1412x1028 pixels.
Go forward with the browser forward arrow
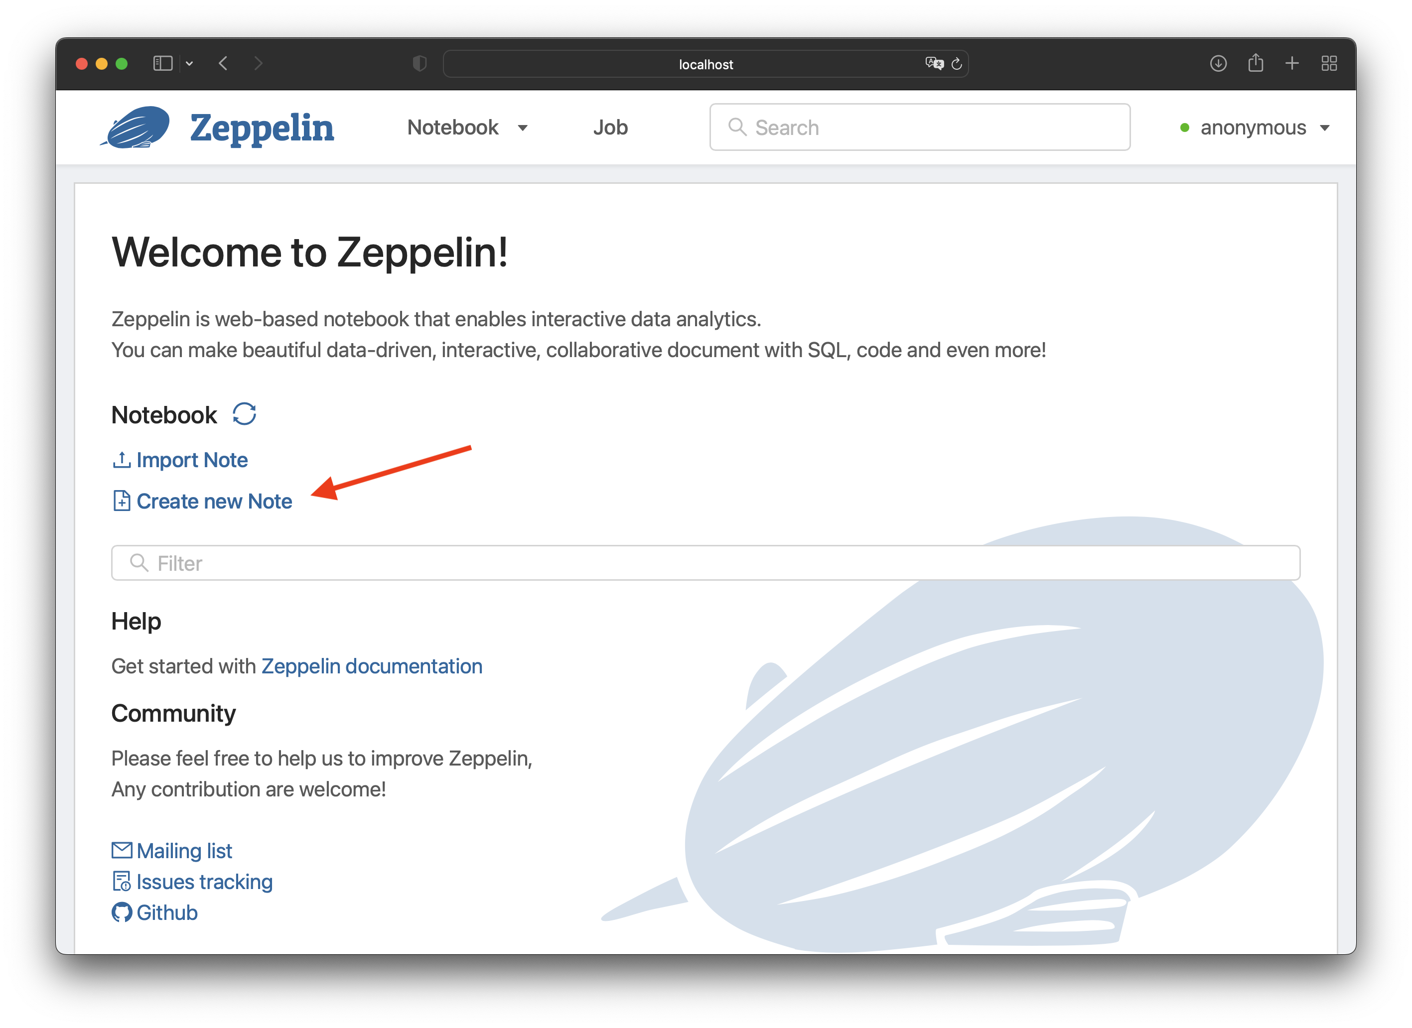click(259, 63)
